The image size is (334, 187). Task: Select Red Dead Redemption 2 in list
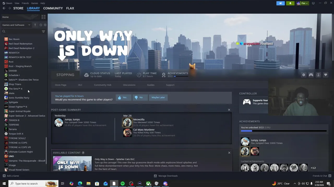pyautogui.click(x=21, y=48)
